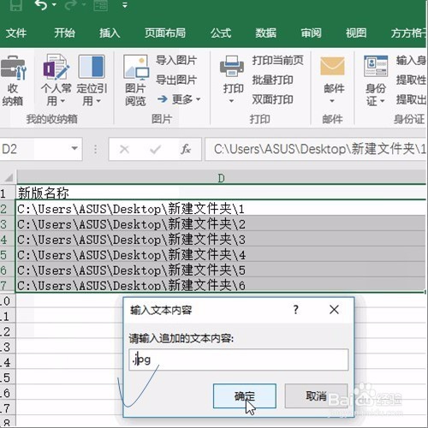
Task: Select column D header
Action: pos(221,178)
